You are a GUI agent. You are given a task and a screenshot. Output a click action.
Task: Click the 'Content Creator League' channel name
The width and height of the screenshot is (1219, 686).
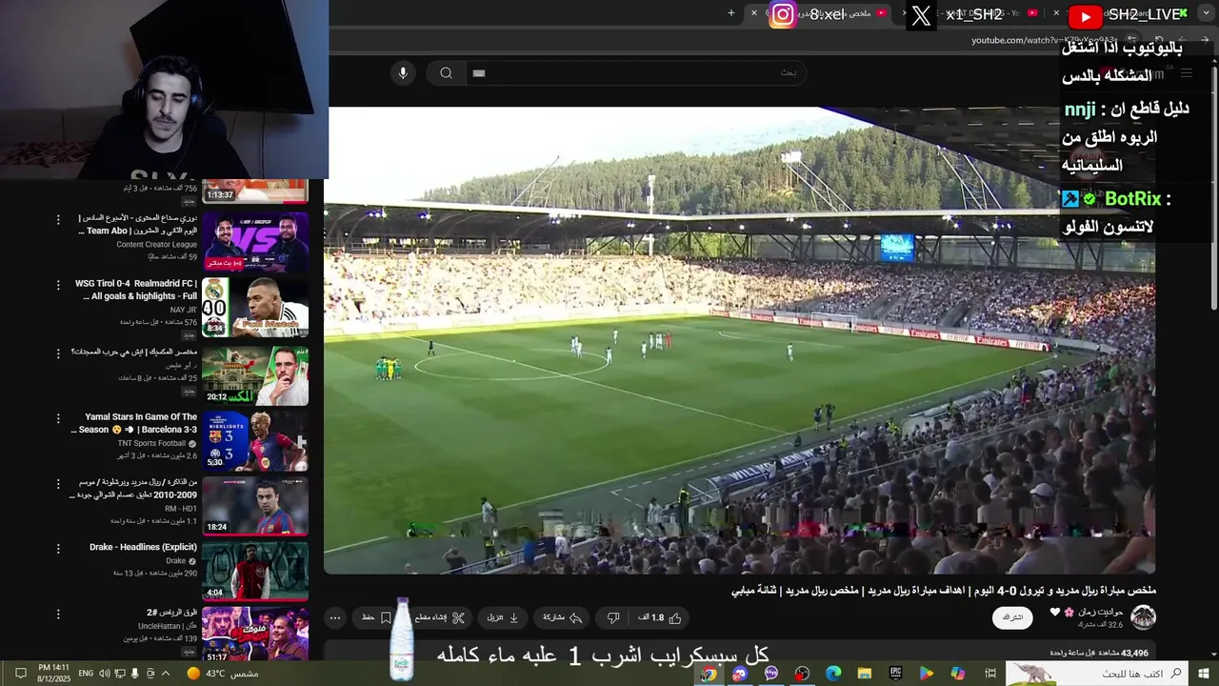coord(156,245)
